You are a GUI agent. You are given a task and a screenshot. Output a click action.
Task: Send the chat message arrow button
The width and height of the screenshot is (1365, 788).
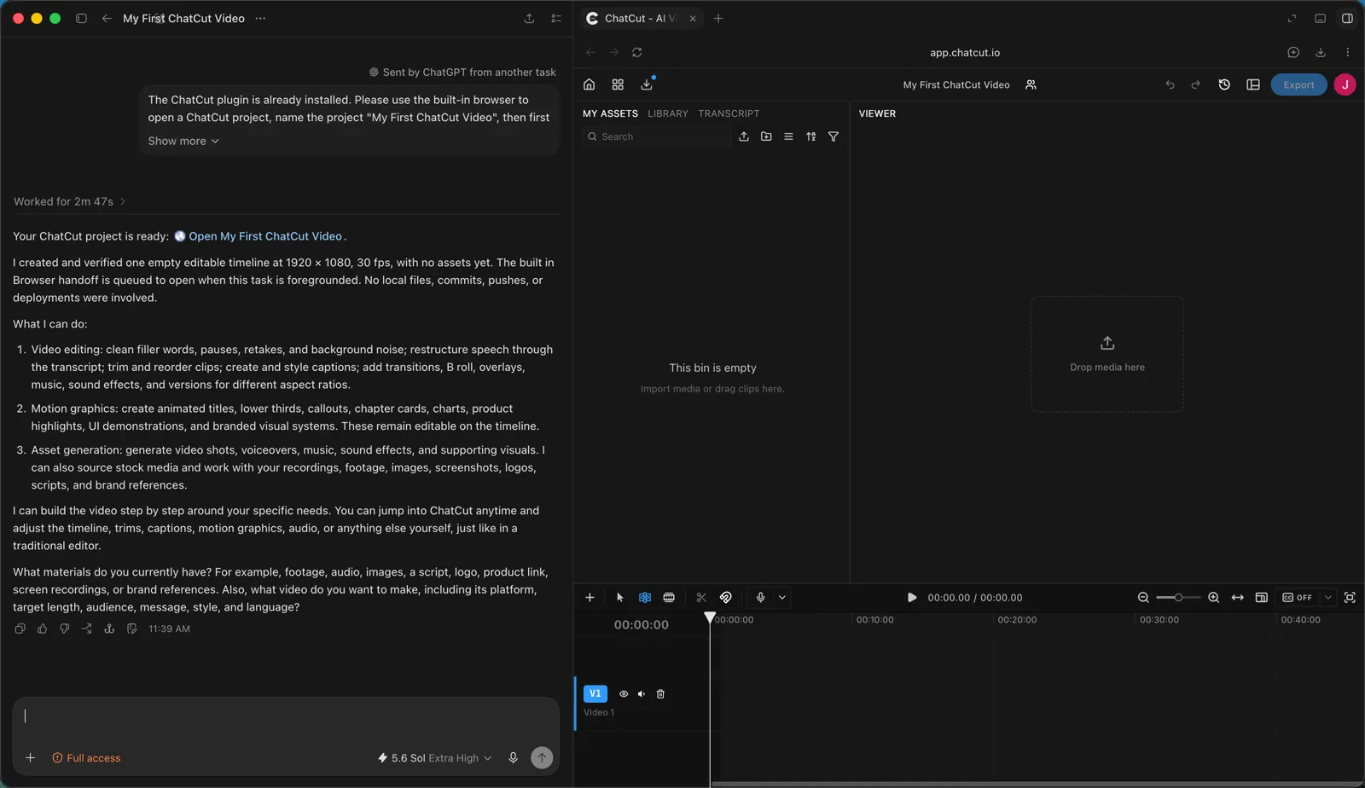[542, 757]
